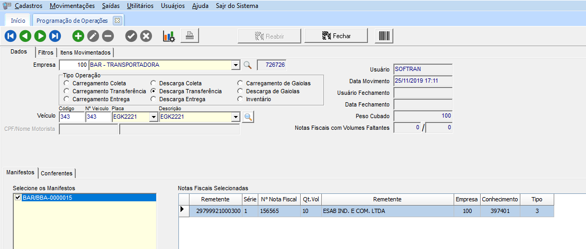Search vehicle with magnifier next to Descrição
The width and height of the screenshot is (586, 249).
tap(248, 117)
